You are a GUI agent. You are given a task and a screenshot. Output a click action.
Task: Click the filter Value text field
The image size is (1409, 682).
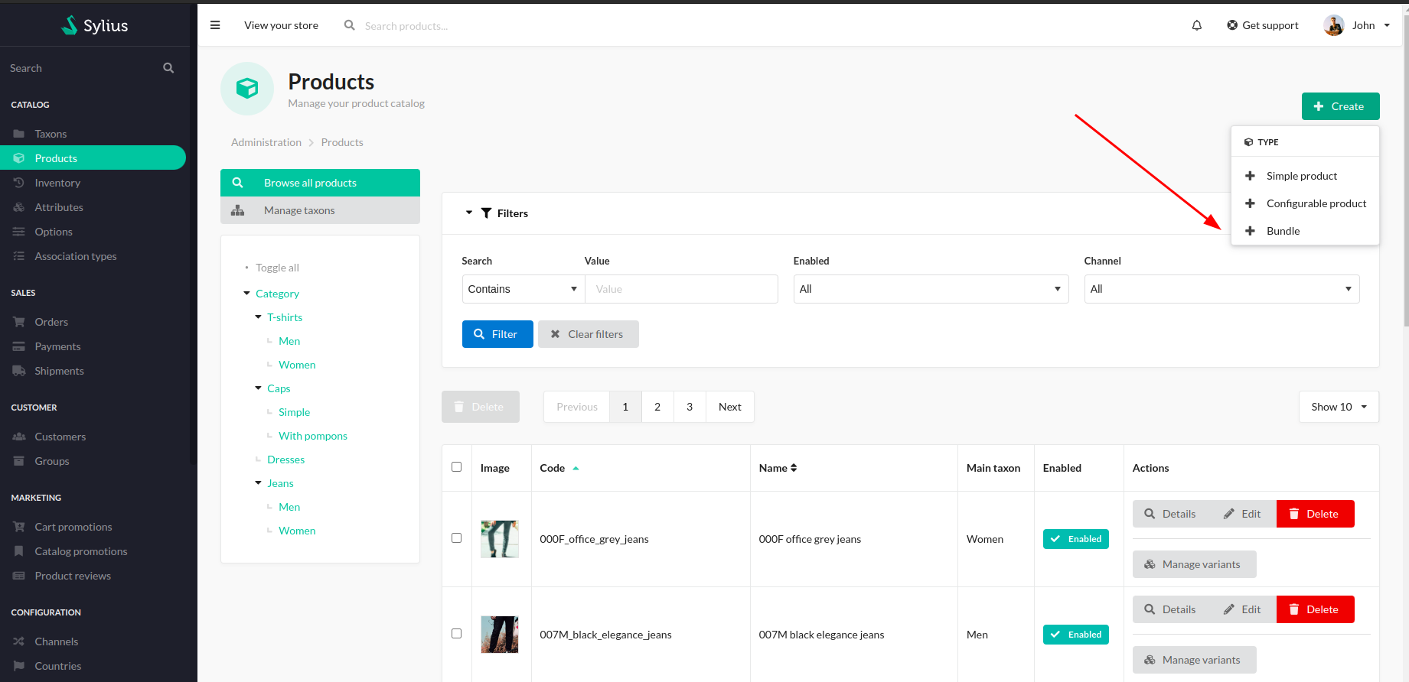[x=681, y=289]
